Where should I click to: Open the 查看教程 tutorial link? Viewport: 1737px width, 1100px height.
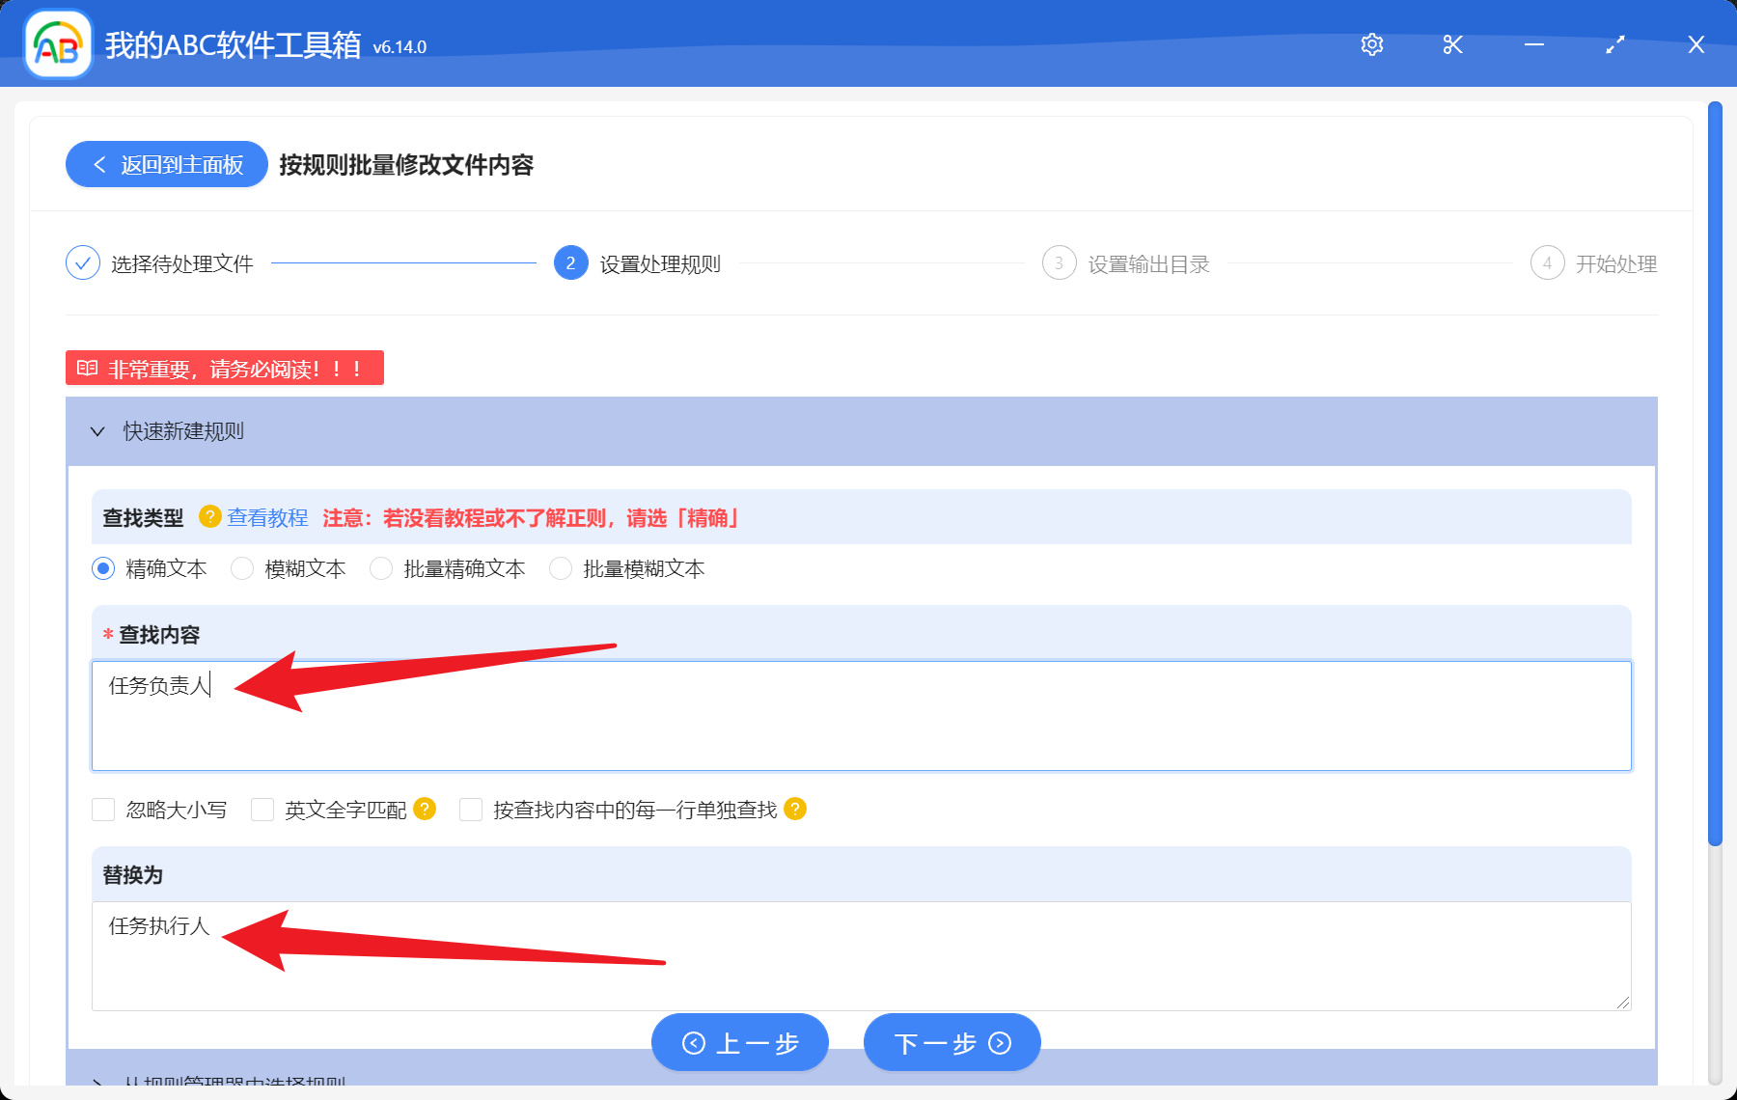pyautogui.click(x=267, y=518)
